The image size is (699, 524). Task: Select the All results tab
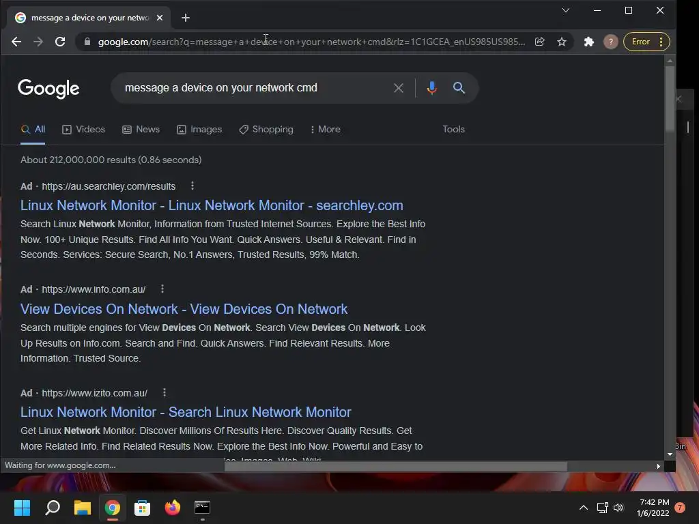(33, 130)
